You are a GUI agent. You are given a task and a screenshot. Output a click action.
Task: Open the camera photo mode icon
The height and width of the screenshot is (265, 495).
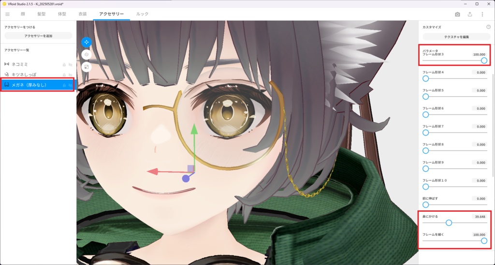click(x=457, y=14)
